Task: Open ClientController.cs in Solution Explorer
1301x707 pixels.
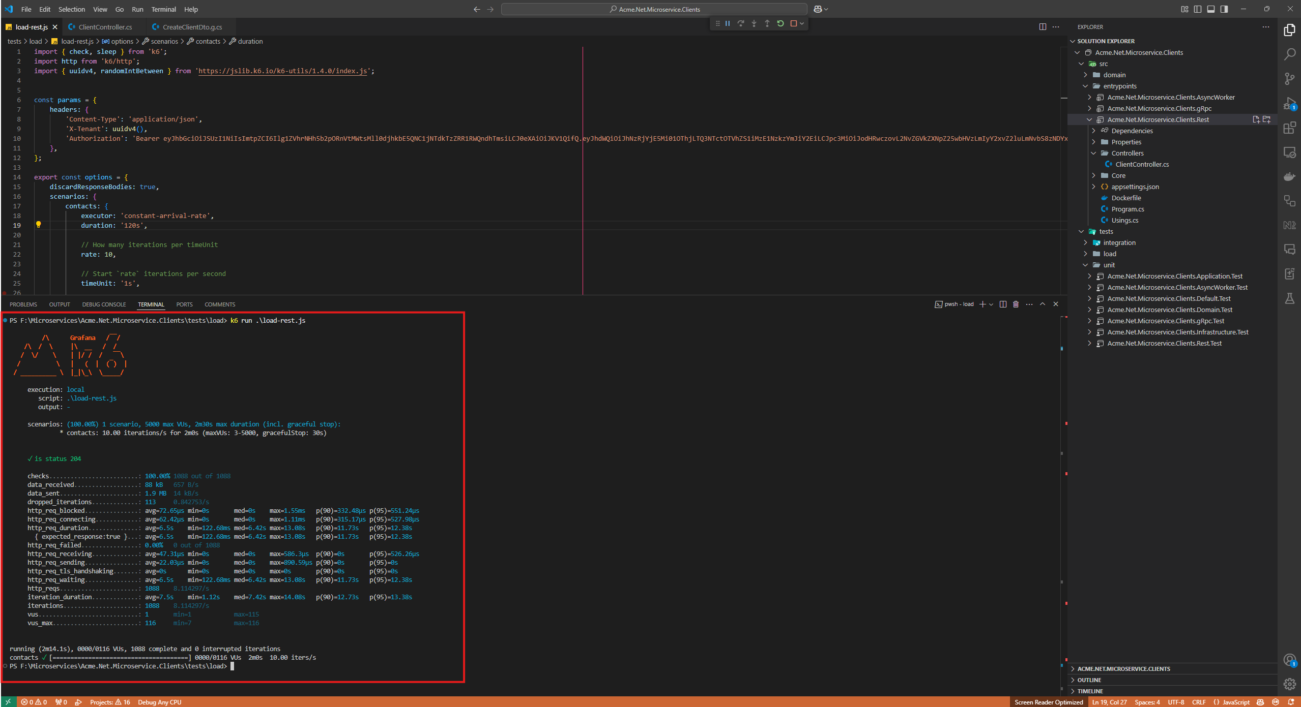Action: [x=1142, y=164]
